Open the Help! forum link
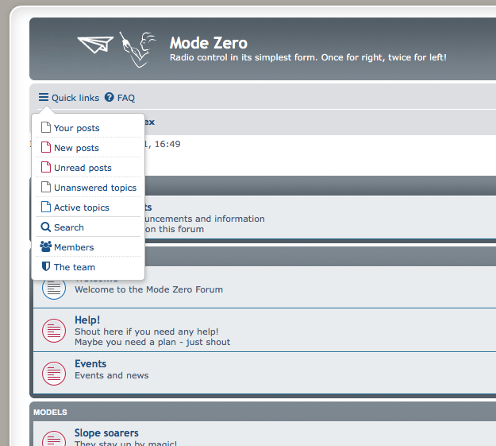496x446 pixels. (x=87, y=320)
